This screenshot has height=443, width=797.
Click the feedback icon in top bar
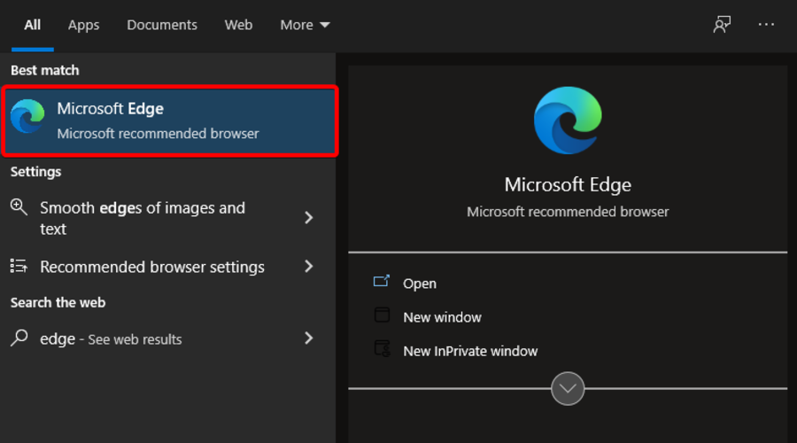tap(722, 25)
